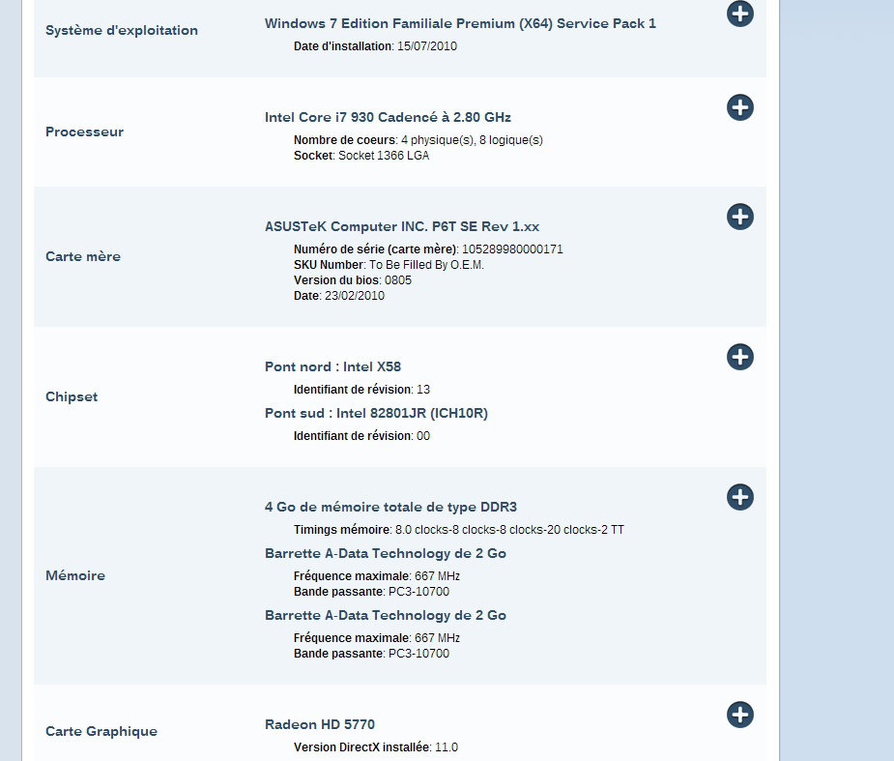Expand the Processeur details plus icon
This screenshot has width=894, height=761.
coord(740,107)
